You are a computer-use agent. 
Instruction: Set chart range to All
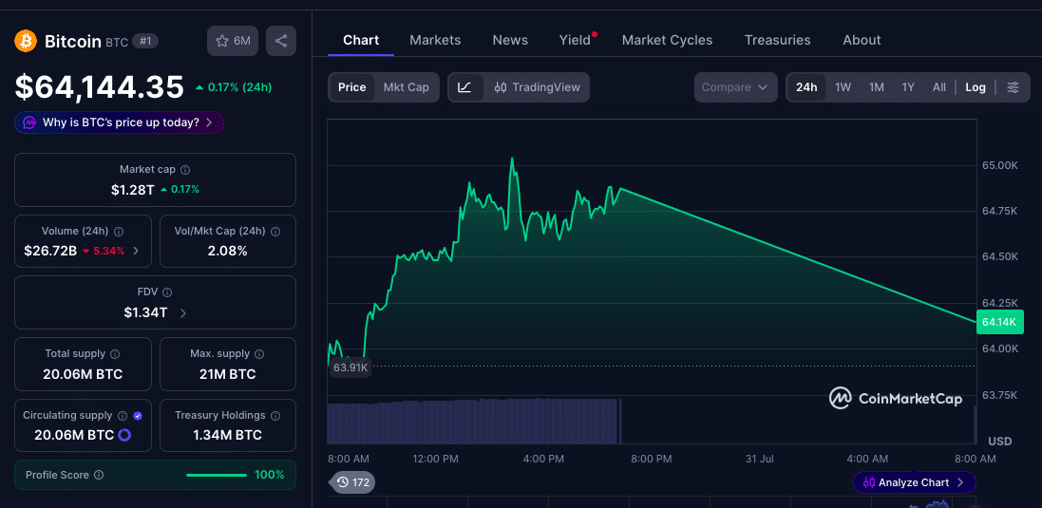point(939,87)
